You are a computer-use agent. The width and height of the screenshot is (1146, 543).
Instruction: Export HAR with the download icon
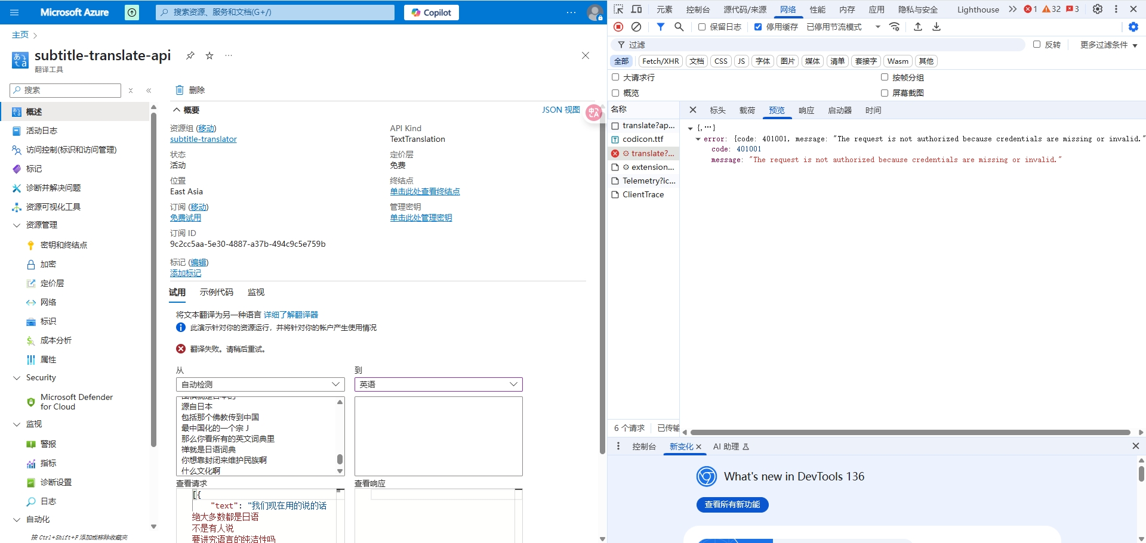(936, 27)
